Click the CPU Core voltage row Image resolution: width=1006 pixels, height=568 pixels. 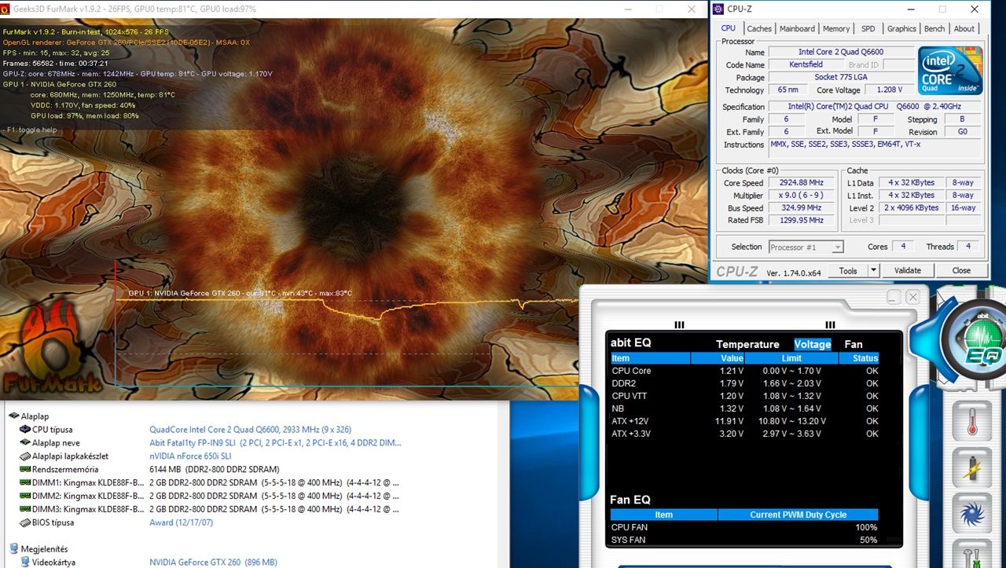click(744, 371)
